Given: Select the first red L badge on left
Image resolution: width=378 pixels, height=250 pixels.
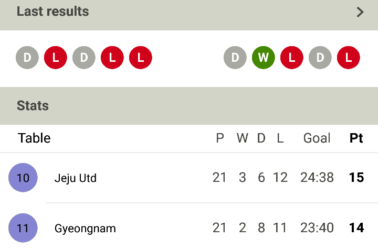Looking at the screenshot, I should point(56,58).
